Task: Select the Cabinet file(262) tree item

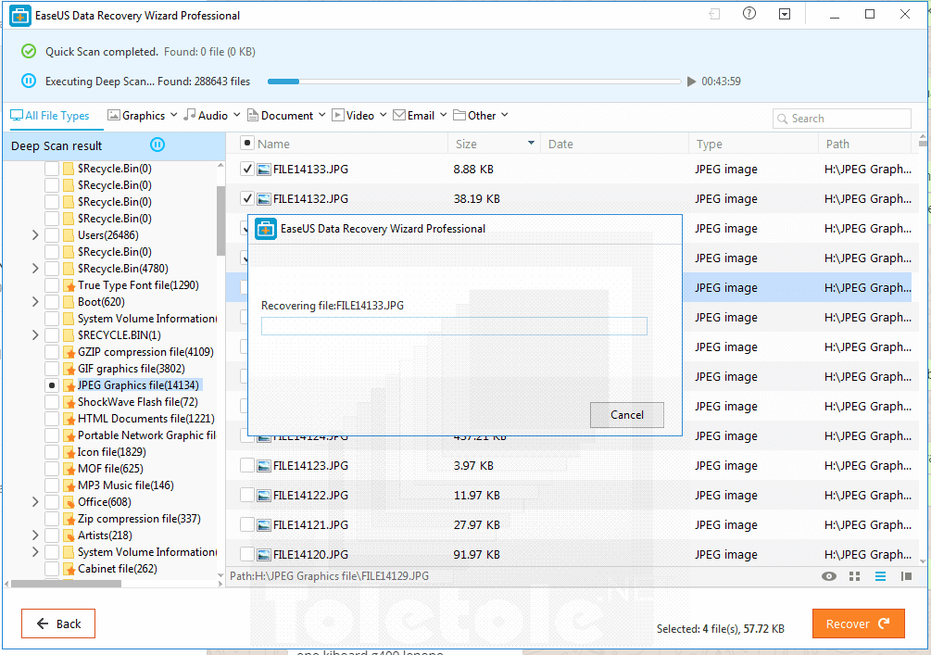Action: click(x=118, y=569)
